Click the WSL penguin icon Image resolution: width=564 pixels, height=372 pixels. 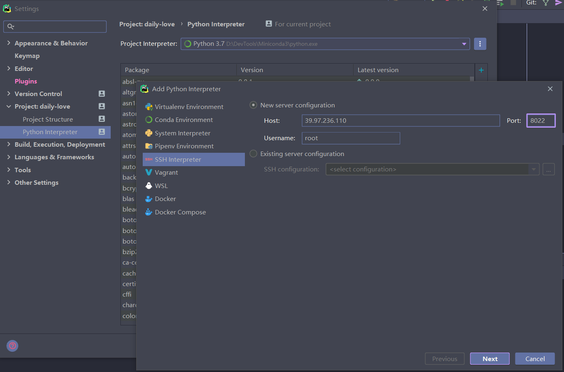click(x=149, y=186)
